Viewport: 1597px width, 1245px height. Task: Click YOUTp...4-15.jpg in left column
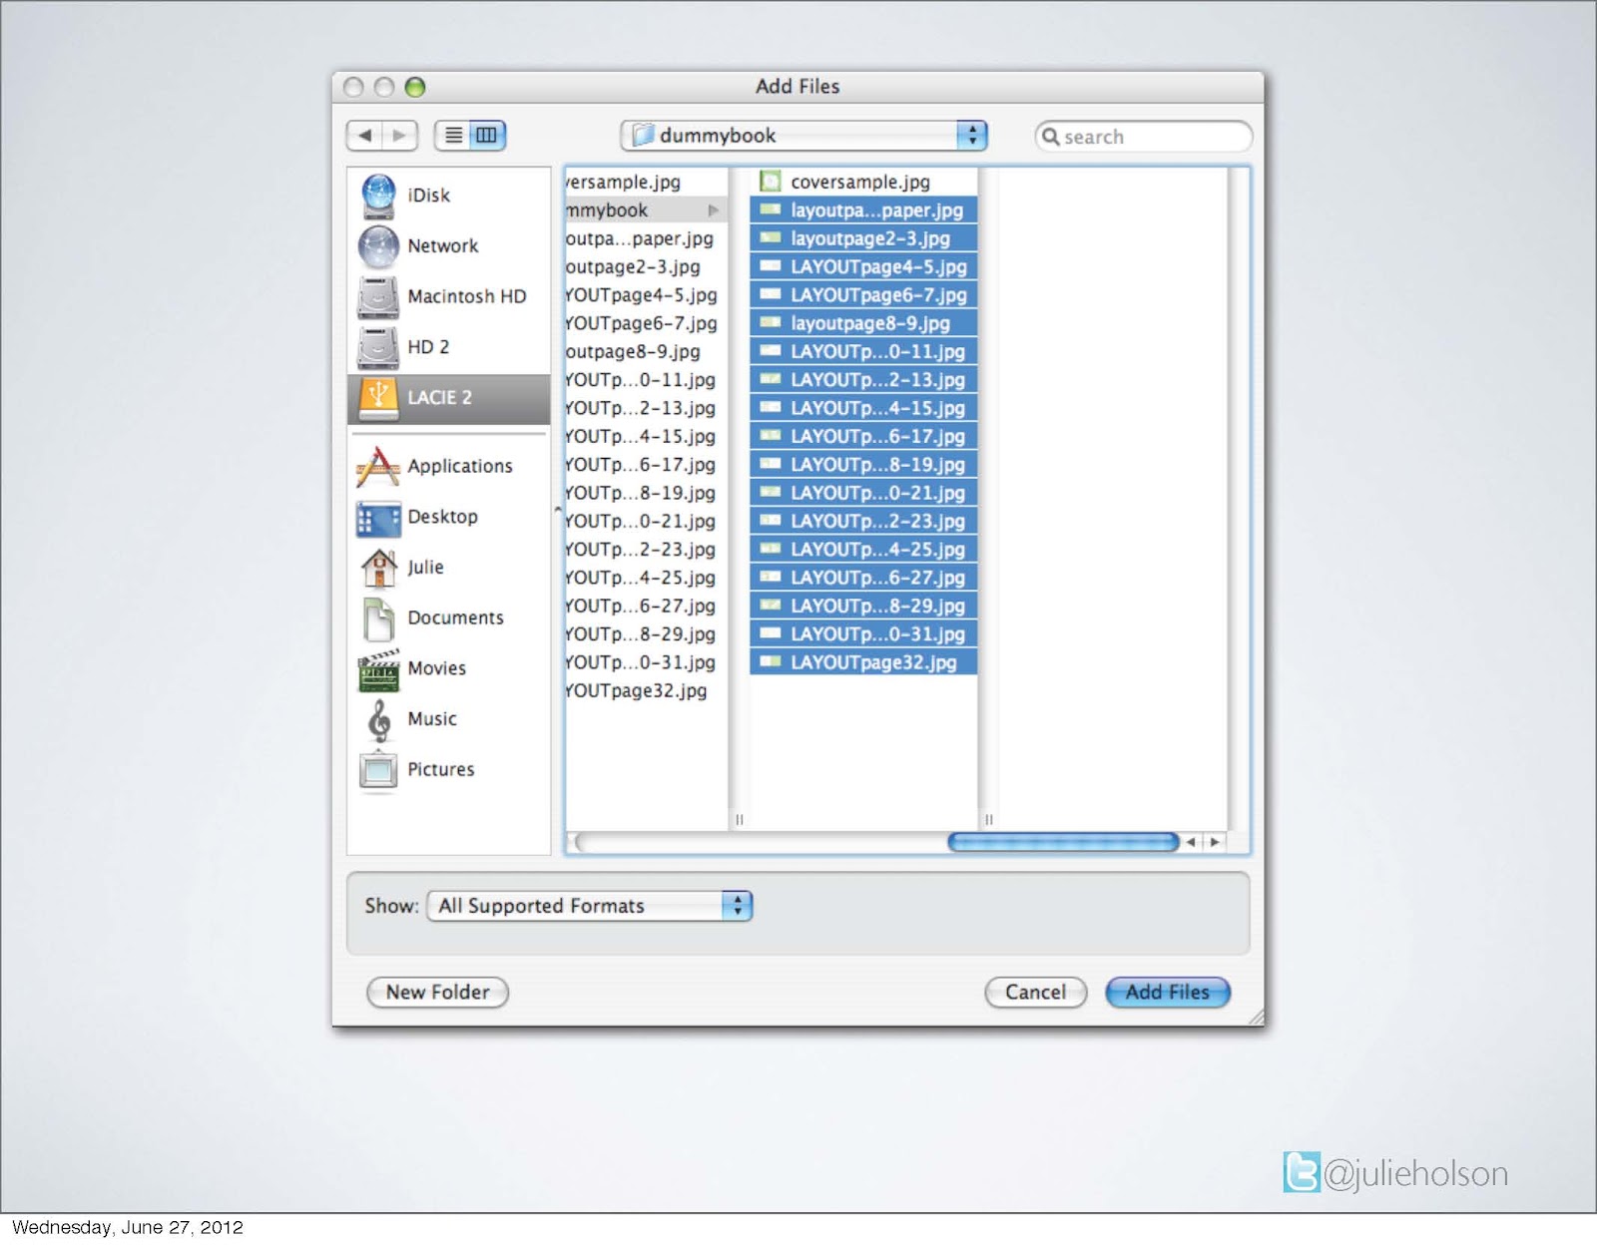pyautogui.click(x=647, y=437)
